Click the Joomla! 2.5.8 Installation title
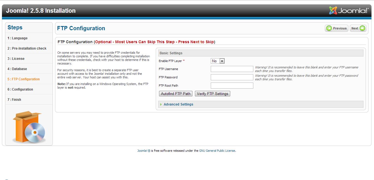The width and height of the screenshot is (374, 180). tap(41, 11)
